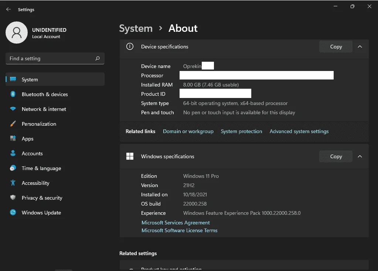
Task: Click the search magnifier icon
Action: tap(98, 58)
